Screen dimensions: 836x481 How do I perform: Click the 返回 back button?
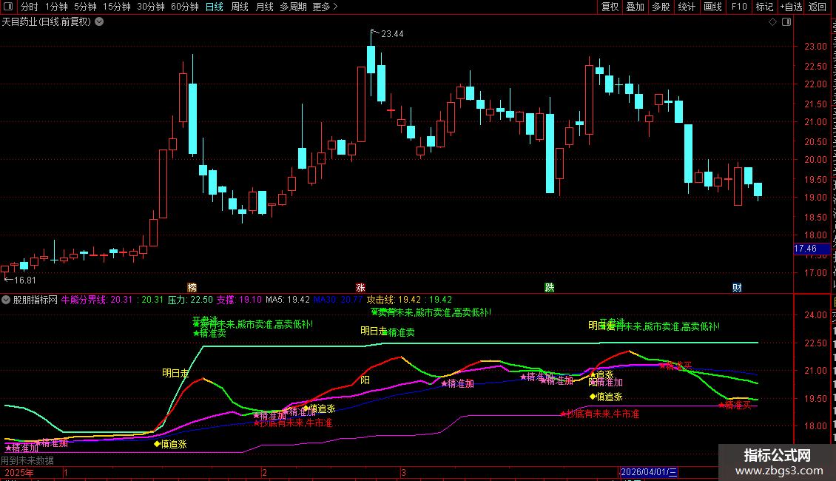818,7
